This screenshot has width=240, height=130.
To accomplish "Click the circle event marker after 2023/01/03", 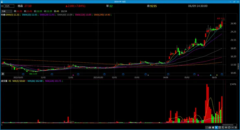I will click(x=104, y=74).
